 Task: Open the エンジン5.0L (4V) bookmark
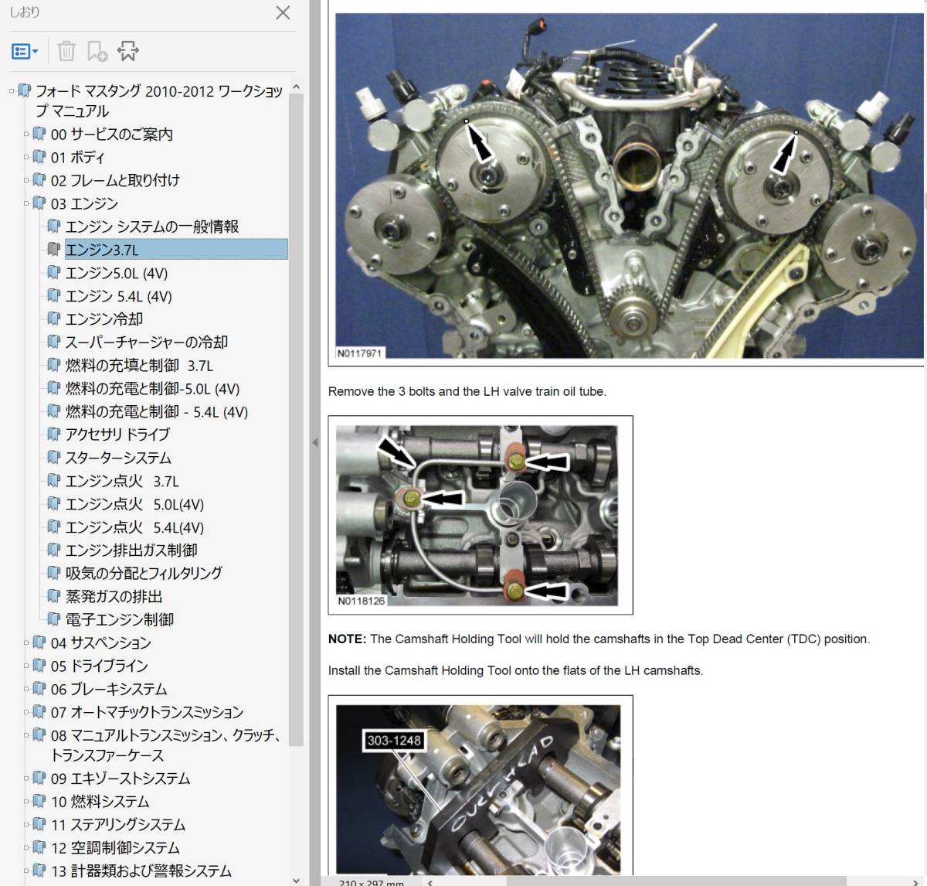116,273
